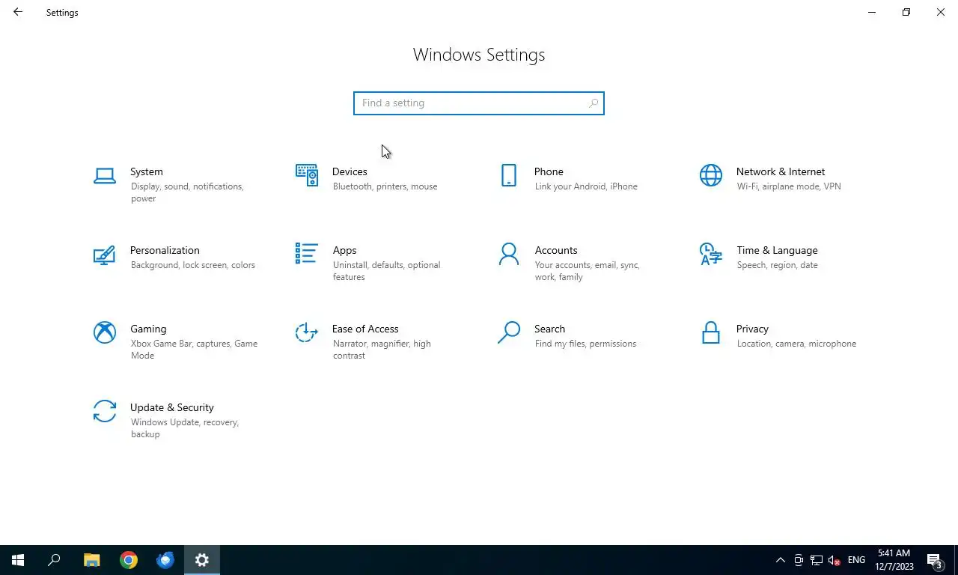Viewport: 958px width, 575px height.
Task: Open Devices via the keyboard icon
Action: 307,175
